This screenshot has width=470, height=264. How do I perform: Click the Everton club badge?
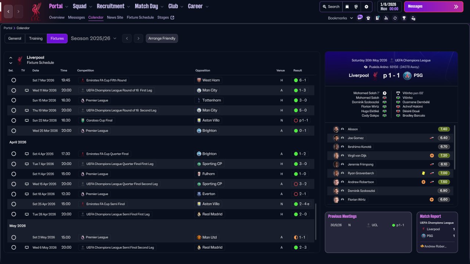tap(199, 194)
